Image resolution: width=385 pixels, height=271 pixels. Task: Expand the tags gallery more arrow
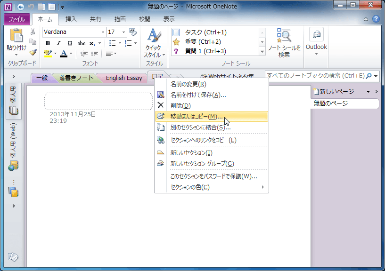[262, 51]
